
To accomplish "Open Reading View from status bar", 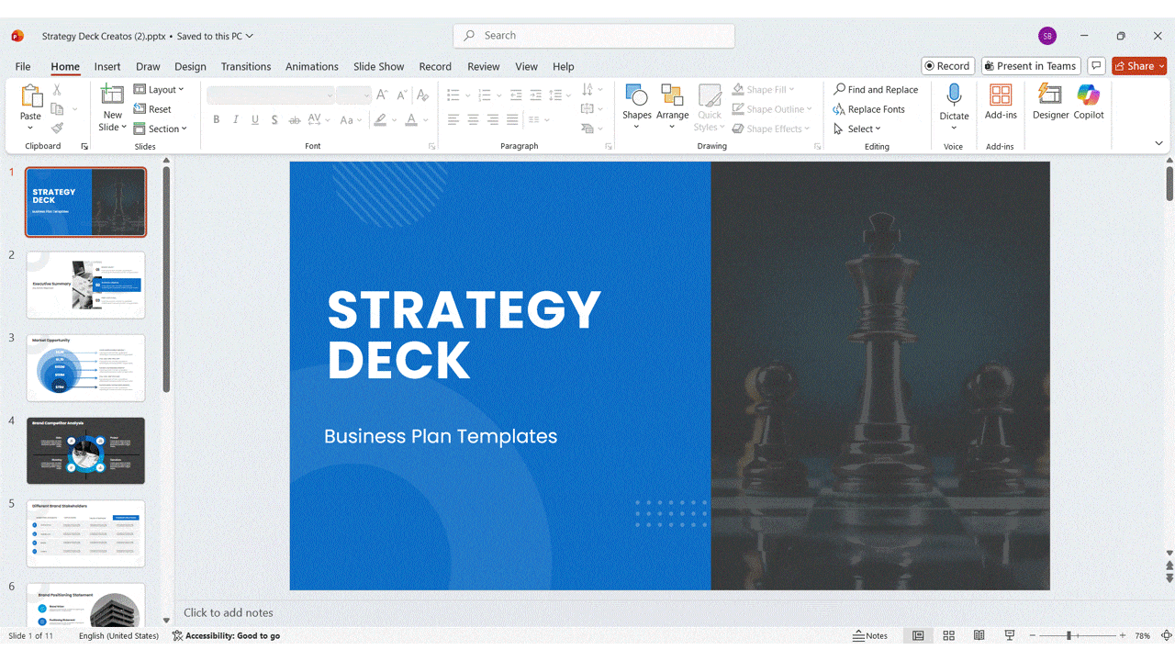I will point(979,635).
